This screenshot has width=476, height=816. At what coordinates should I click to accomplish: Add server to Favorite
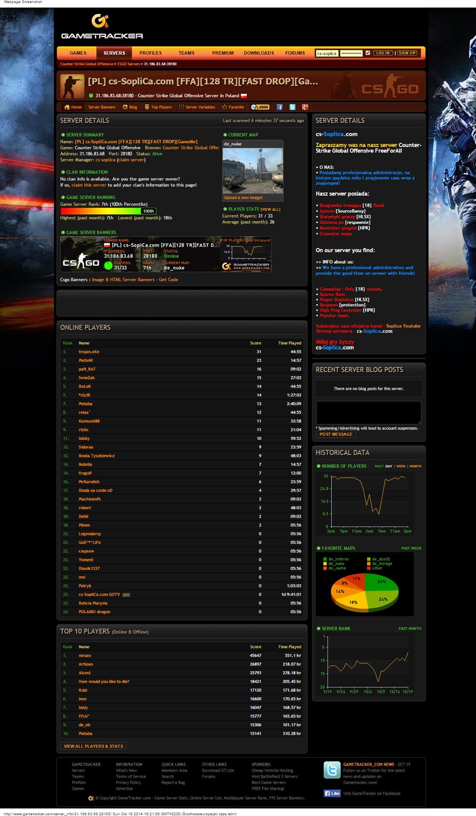pos(233,107)
